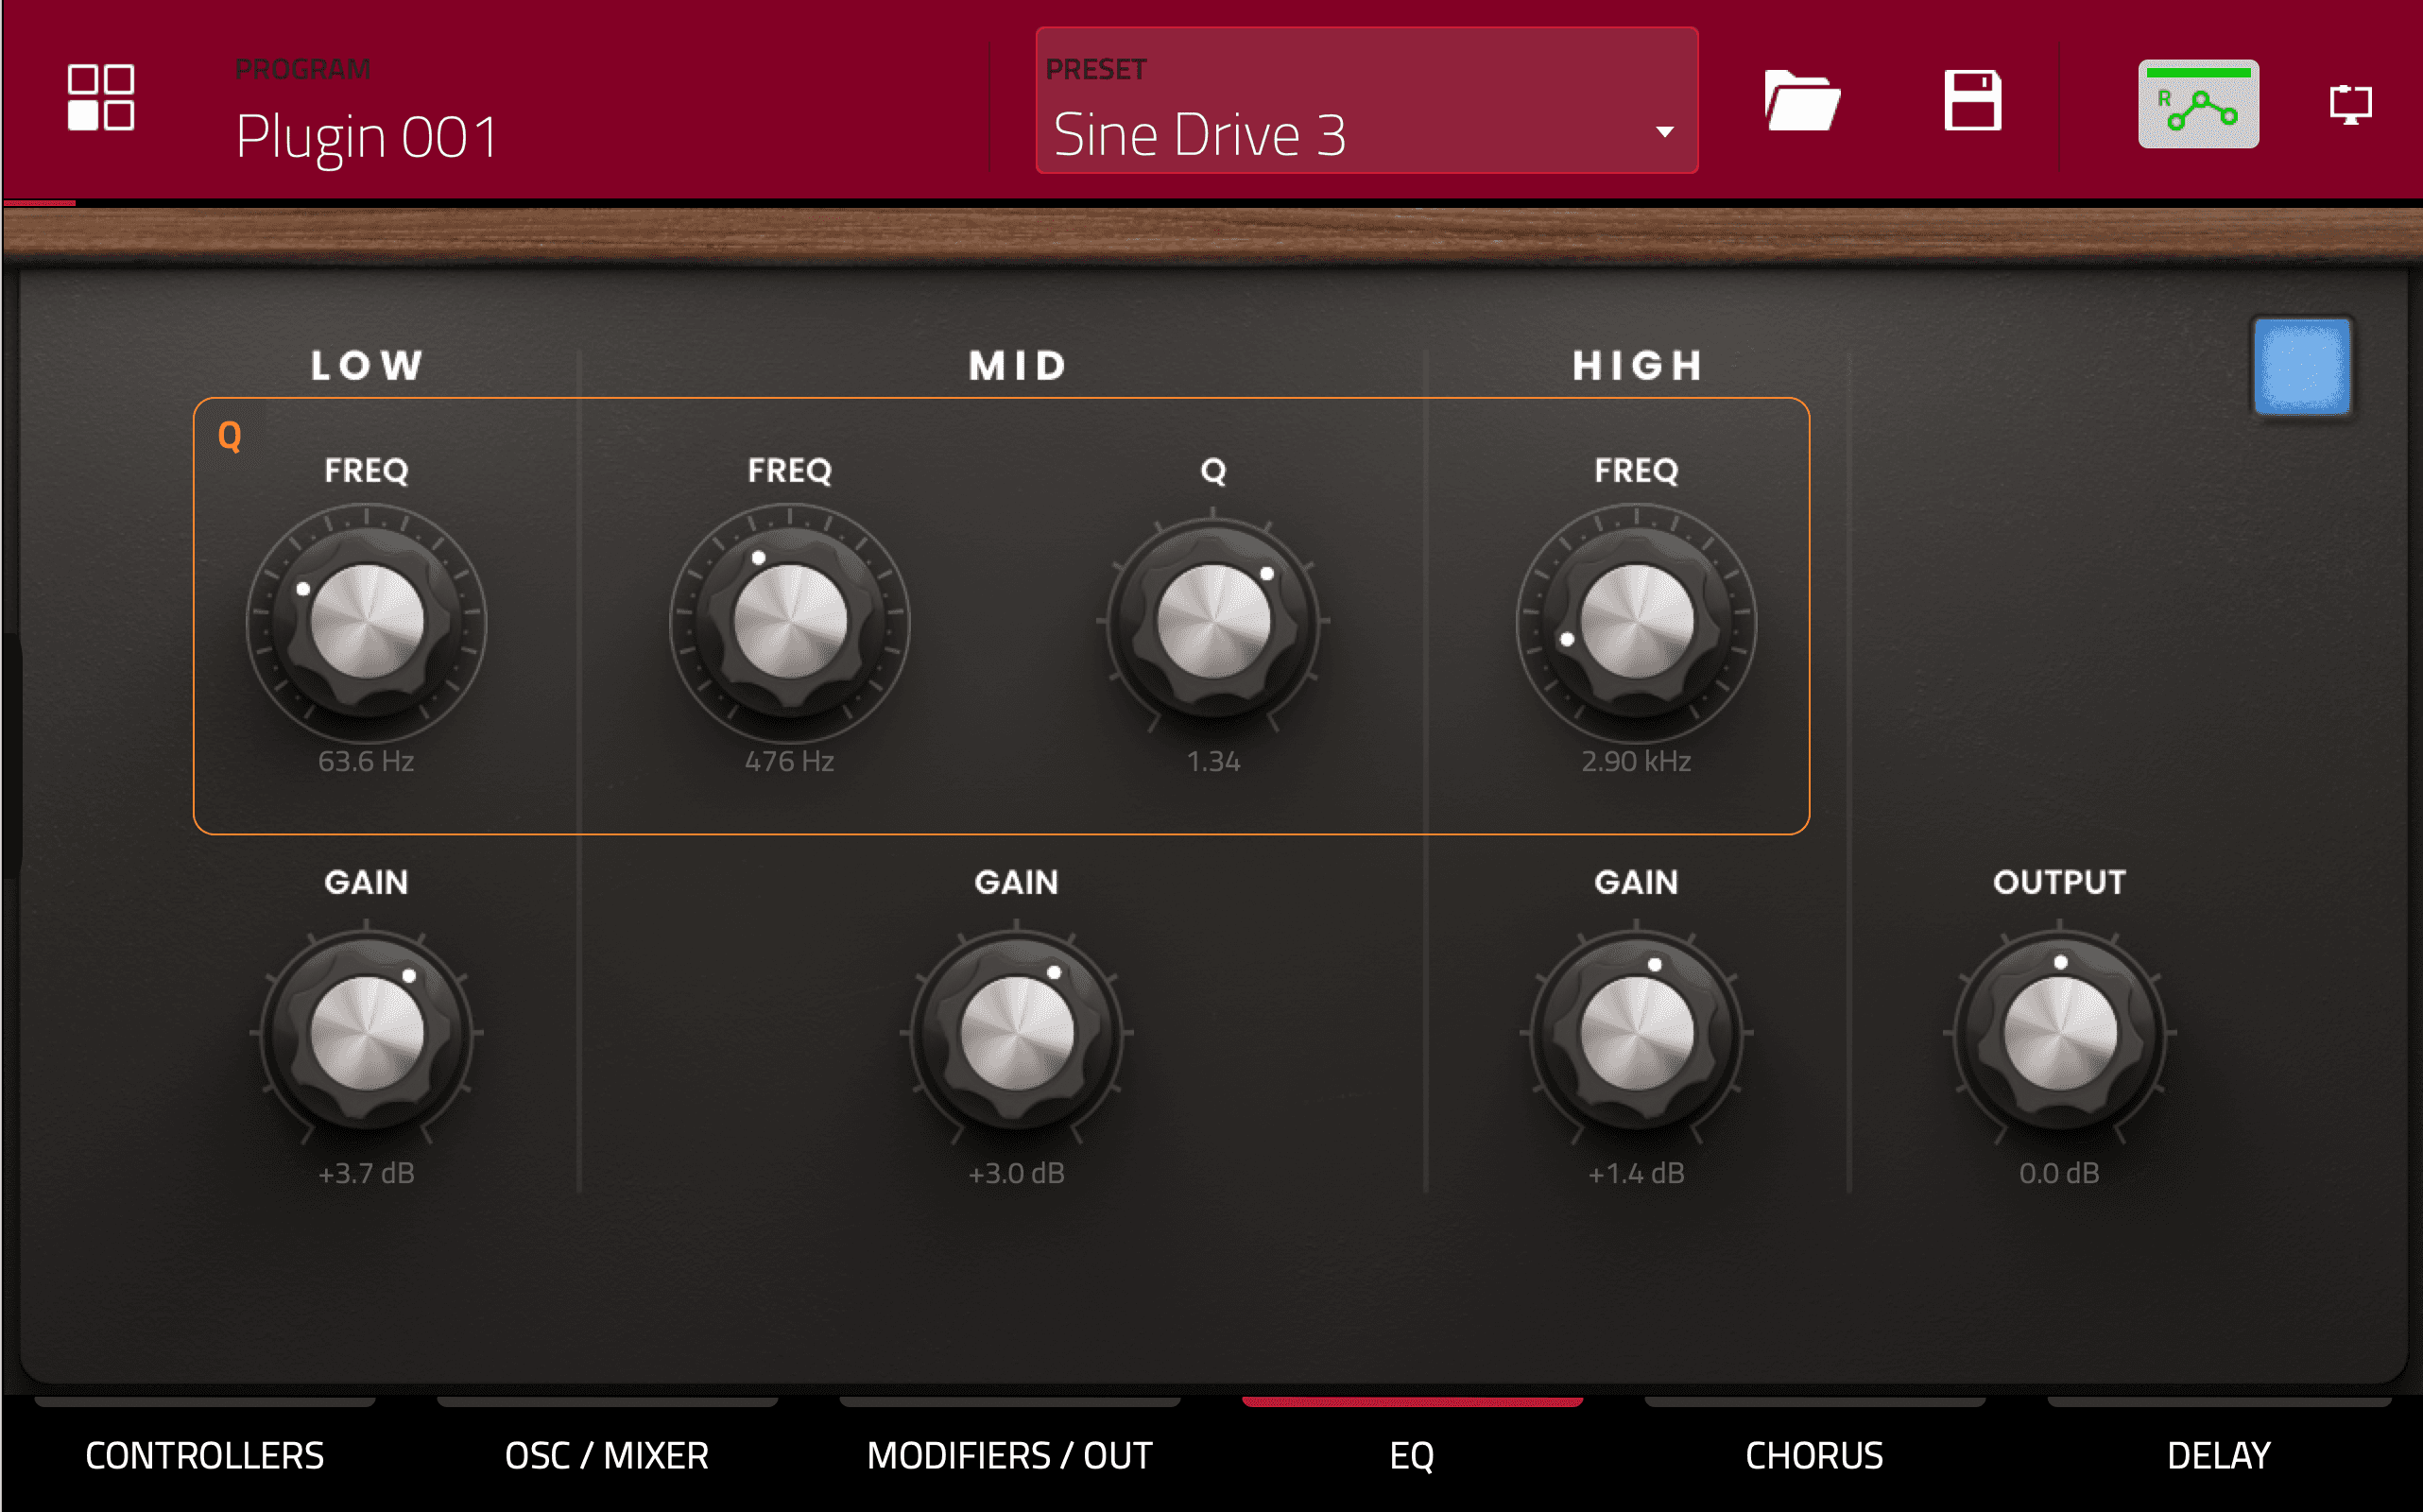The height and width of the screenshot is (1512, 2423).
Task: Toggle the blue EQ enable button
Action: tap(2301, 366)
